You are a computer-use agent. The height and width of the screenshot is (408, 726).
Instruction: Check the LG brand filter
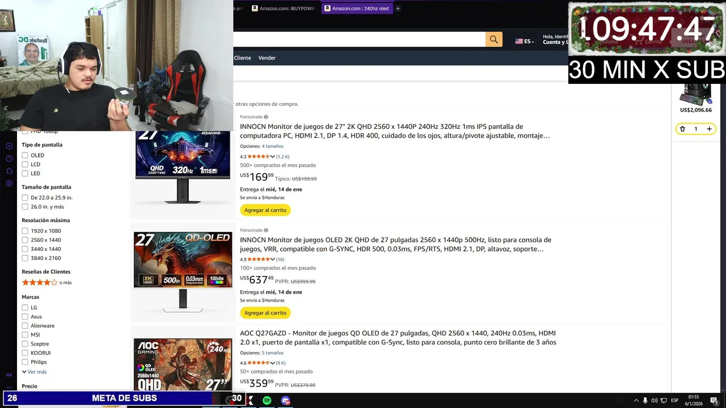click(x=25, y=308)
